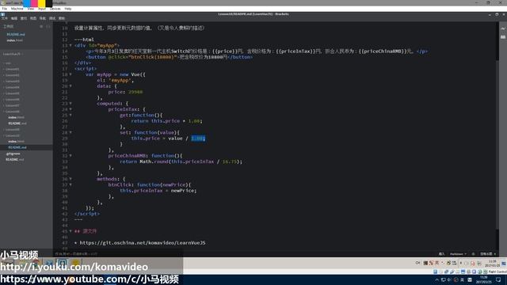
Task: Select README.md in working files list
Action: [16, 34]
